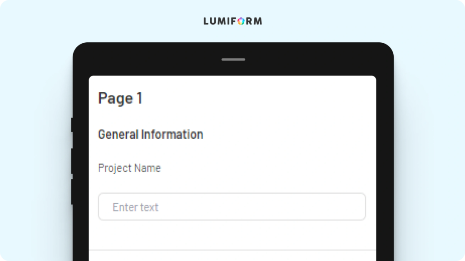
Task: Click the word Information in section heading
Action: (x=172, y=134)
